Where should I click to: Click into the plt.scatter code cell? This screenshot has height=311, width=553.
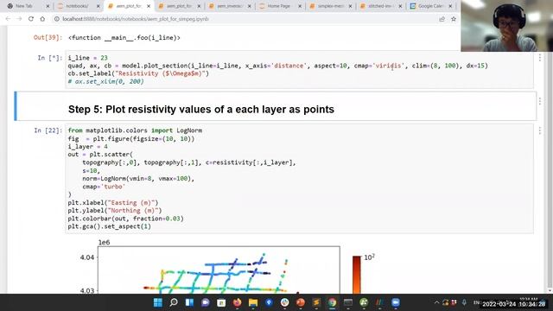299,179
